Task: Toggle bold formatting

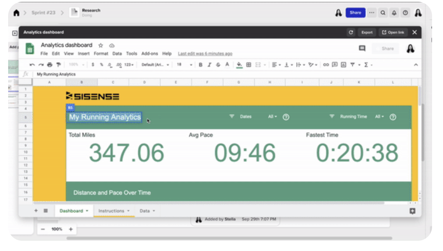Action: click(201, 65)
